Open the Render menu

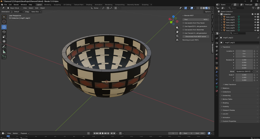tap(16, 5)
